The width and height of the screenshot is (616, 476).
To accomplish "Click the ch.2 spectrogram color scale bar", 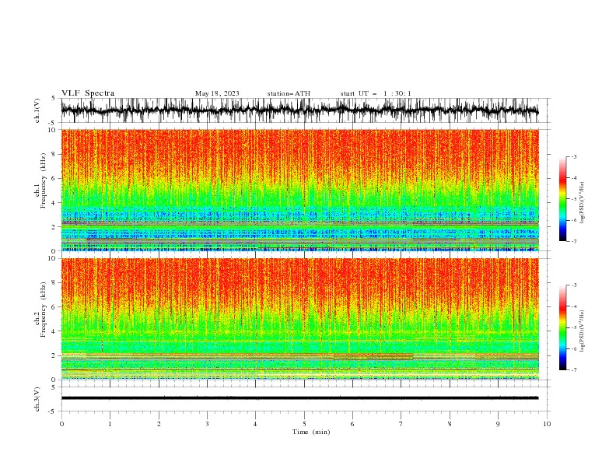I will pyautogui.click(x=563, y=327).
